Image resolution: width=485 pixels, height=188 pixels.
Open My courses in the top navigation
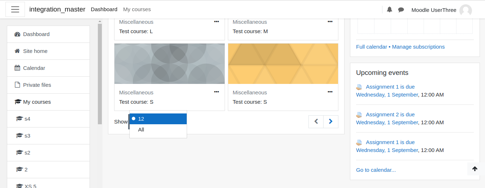(137, 9)
